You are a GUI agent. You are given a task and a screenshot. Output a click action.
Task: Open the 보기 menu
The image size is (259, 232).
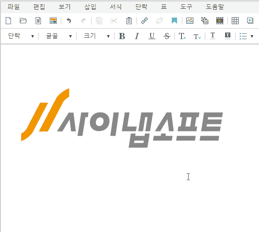(x=65, y=7)
